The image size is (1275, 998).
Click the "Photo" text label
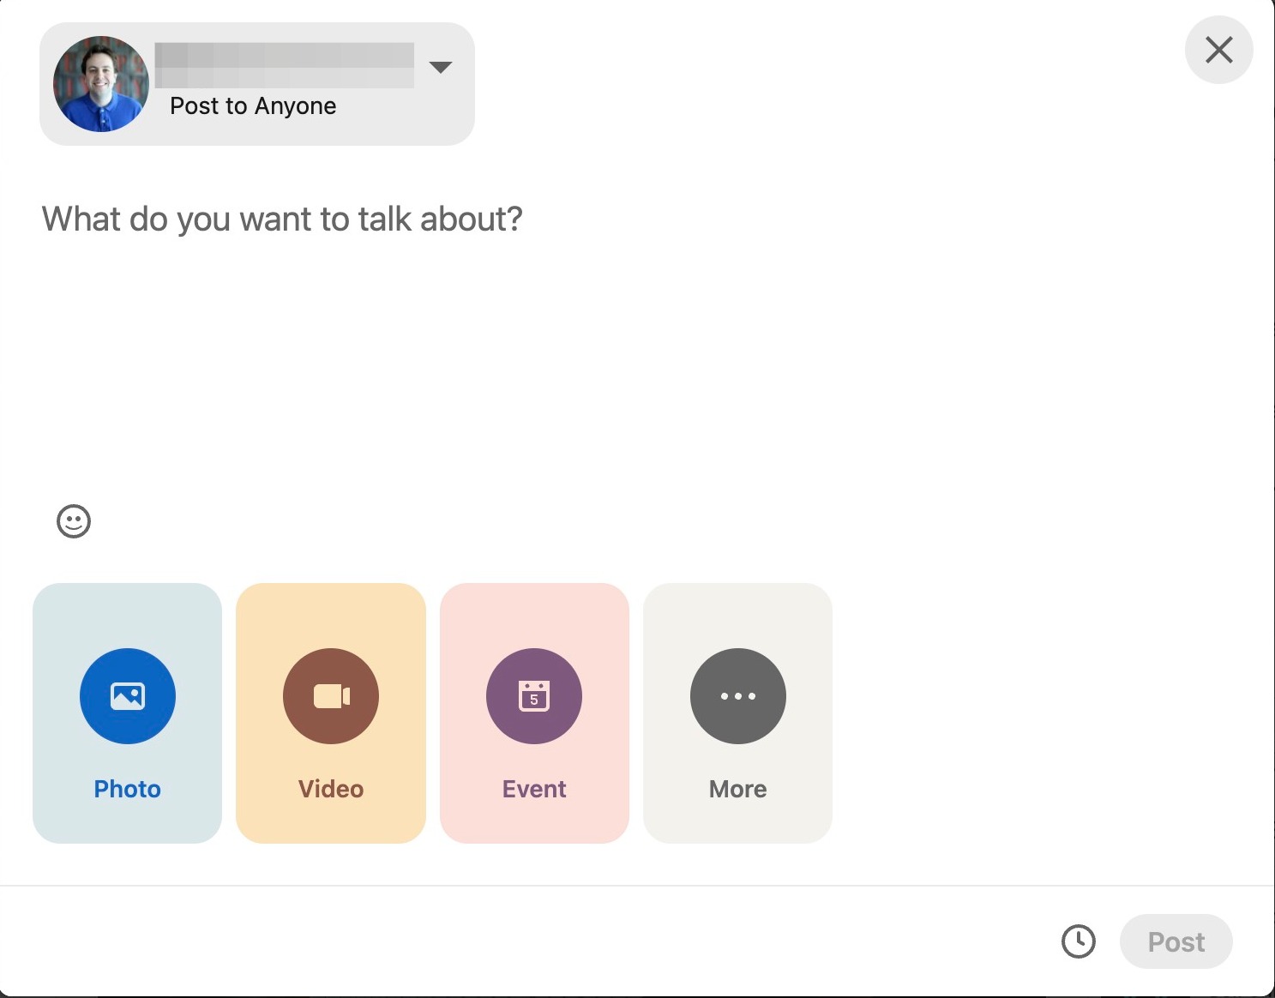[x=128, y=789]
